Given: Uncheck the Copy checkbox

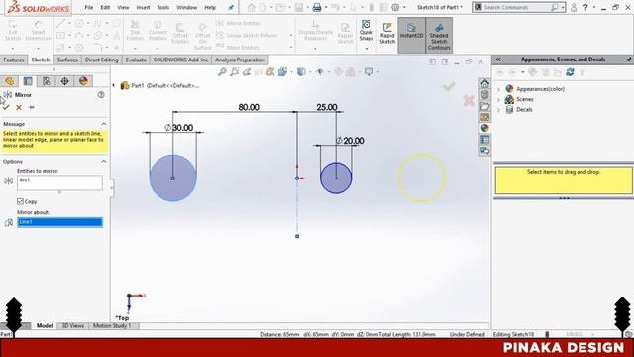Looking at the screenshot, I should 20,201.
